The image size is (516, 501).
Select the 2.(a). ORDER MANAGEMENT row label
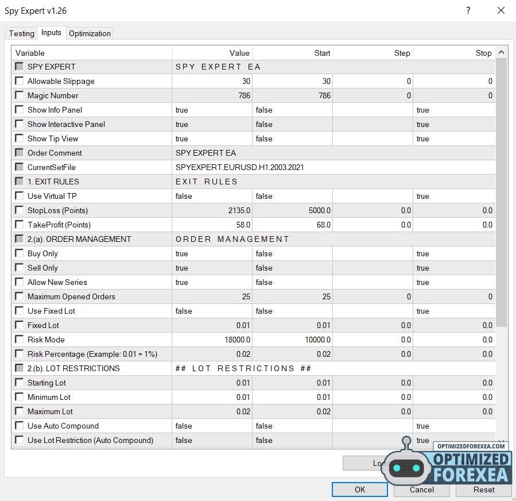point(79,239)
